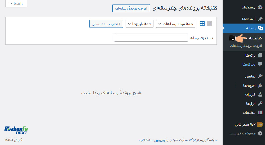This screenshot has height=145, width=265.
Task: Click the Pages (برگه‌ها) icon
Action: tap(260, 55)
